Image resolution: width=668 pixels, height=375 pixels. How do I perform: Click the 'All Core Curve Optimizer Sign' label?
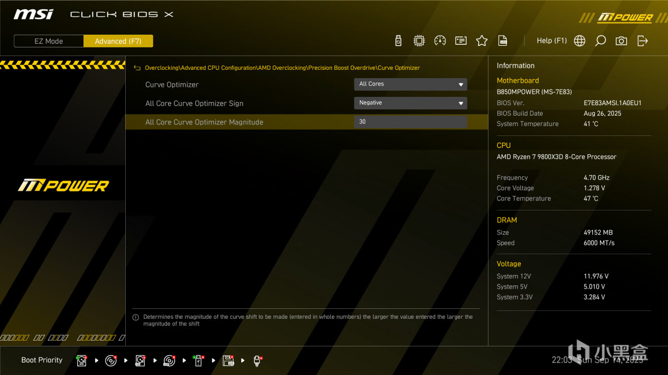pos(194,103)
